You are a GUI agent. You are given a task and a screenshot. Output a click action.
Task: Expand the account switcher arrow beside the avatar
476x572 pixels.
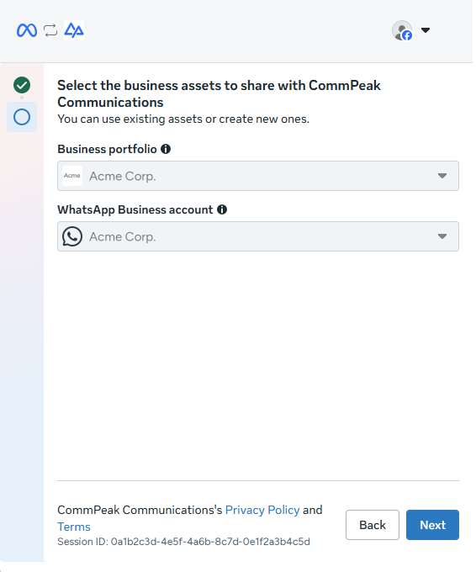[426, 30]
